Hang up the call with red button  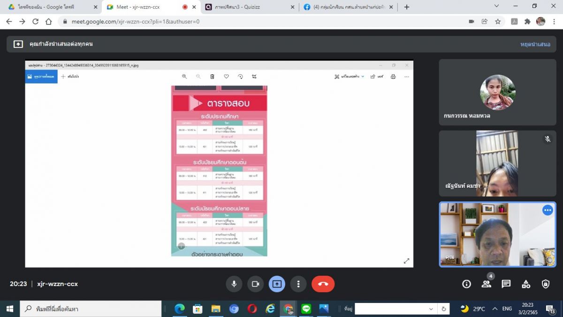point(323,284)
